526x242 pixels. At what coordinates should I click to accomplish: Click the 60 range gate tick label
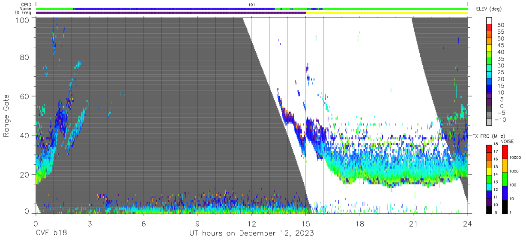tap(24, 96)
